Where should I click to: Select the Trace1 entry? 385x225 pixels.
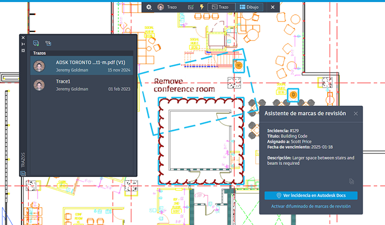pos(81,85)
